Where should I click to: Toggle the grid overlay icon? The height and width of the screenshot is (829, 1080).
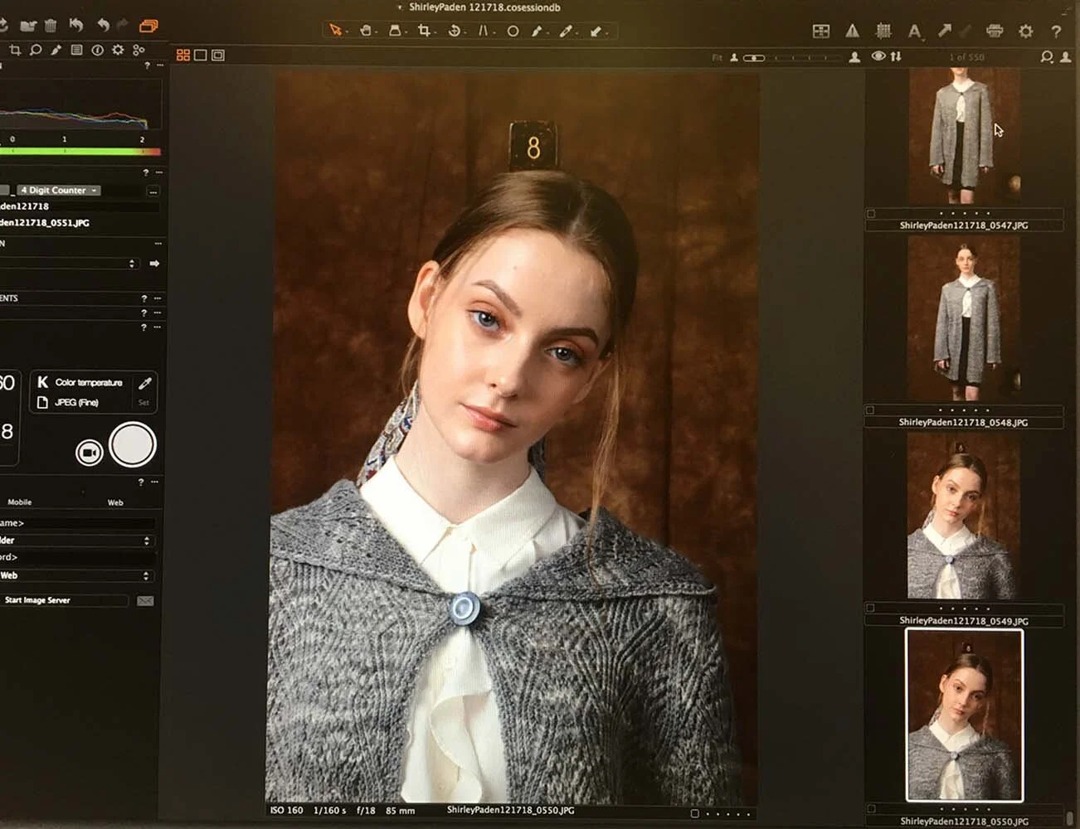click(883, 31)
